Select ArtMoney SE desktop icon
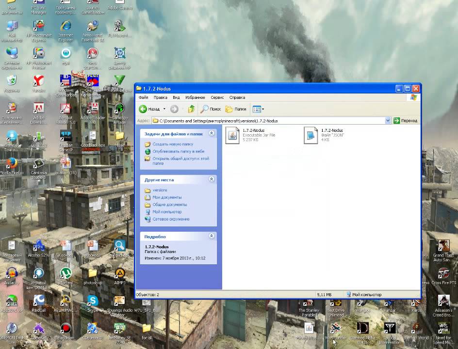This screenshot has height=349, width=458. pos(120,333)
